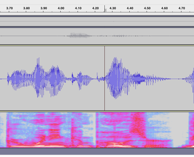194x157 pixels.
Task: Select the 4.20 position on the time ruler
Action: [95, 8]
